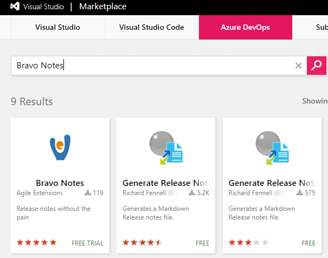Click the FREE TRIAL label
Screen dimensions: 328x258
tap(87, 243)
